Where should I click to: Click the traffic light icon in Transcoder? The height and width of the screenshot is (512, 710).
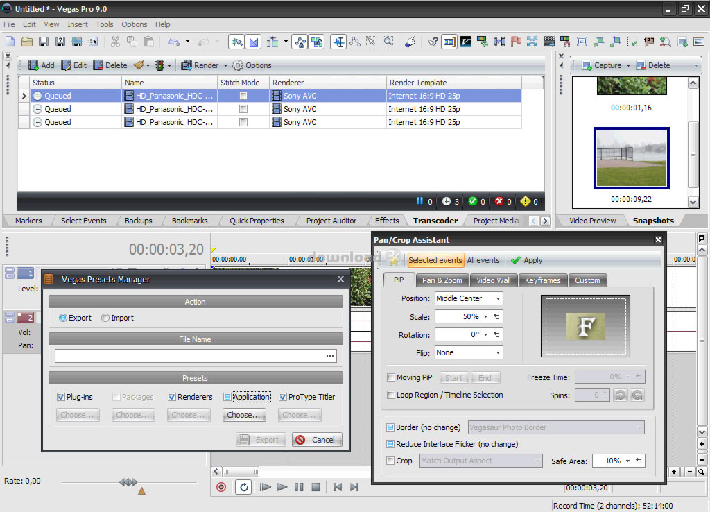point(159,65)
